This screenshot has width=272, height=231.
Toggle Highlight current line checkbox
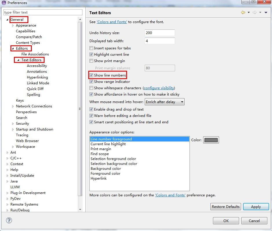(x=91, y=54)
